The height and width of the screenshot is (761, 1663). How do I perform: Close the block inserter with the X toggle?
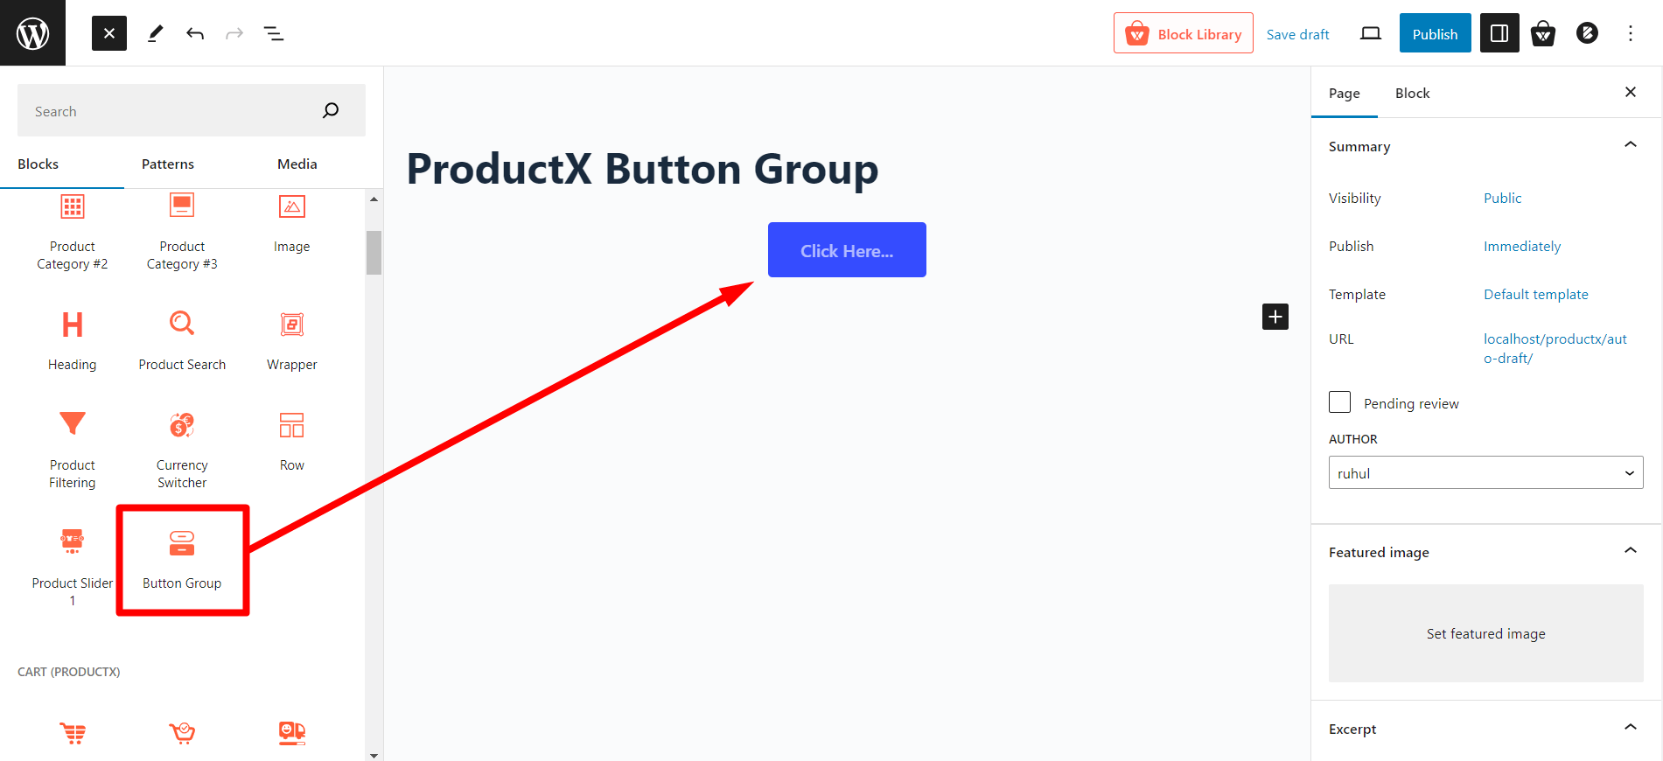[108, 32]
